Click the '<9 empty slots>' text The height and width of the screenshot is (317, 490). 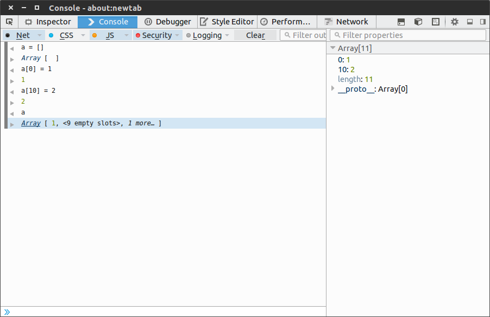point(93,123)
